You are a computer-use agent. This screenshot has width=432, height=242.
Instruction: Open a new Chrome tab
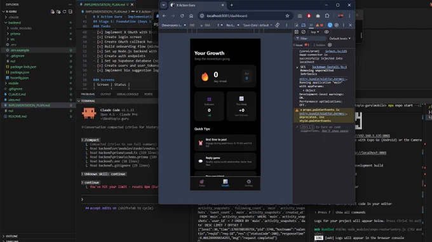click(x=231, y=5)
